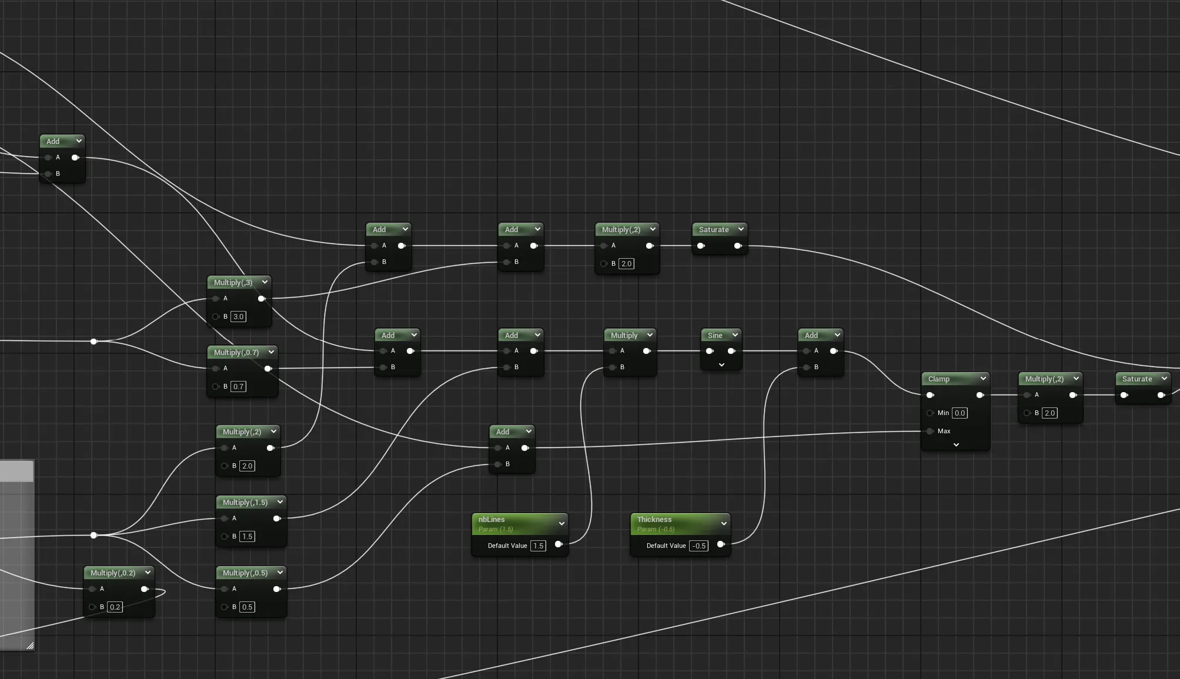Open the Clamp node header chevron

click(x=983, y=379)
